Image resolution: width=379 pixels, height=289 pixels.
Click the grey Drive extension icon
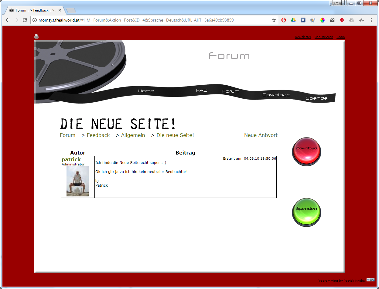352,20
